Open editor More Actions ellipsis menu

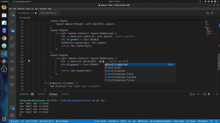(216, 13)
